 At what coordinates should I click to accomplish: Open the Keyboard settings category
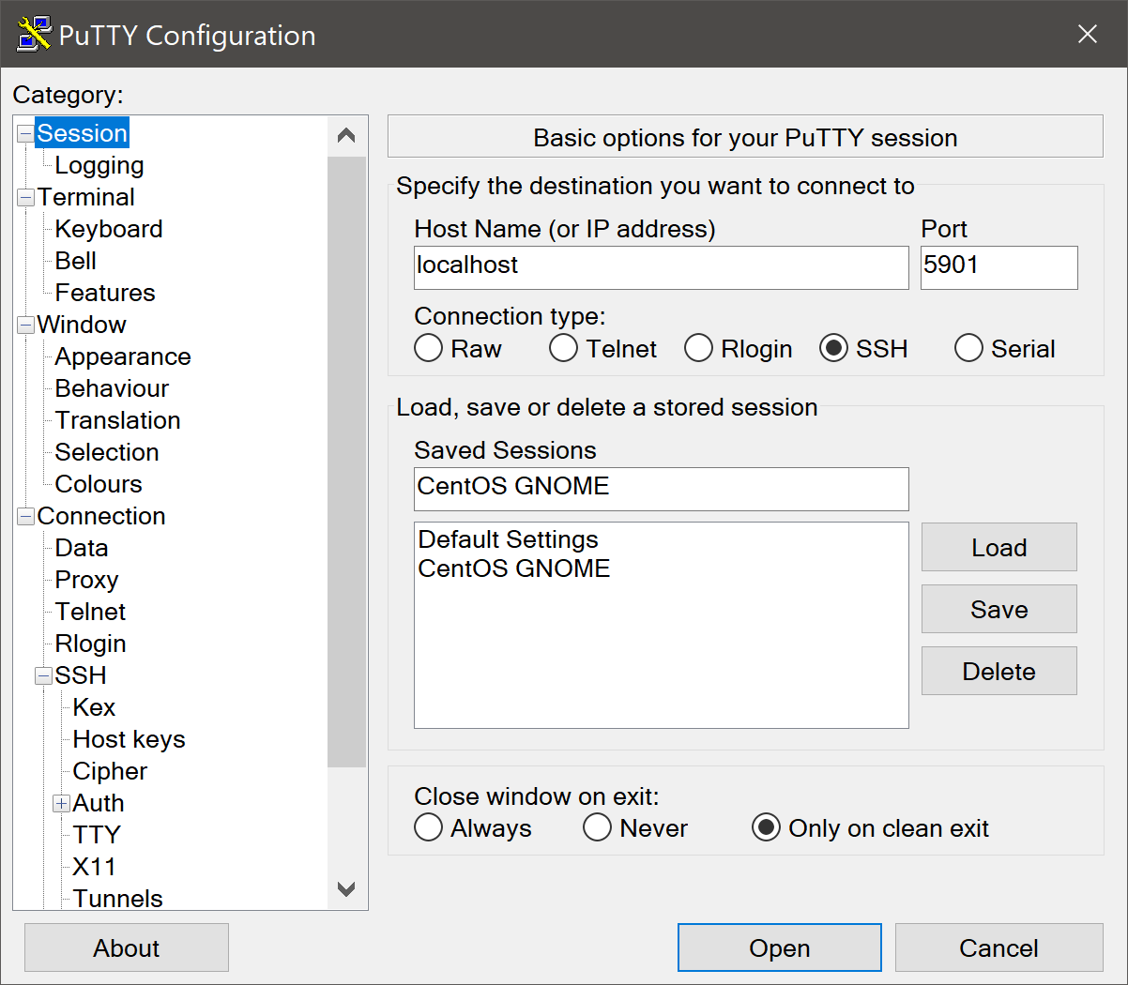pyautogui.click(x=109, y=229)
